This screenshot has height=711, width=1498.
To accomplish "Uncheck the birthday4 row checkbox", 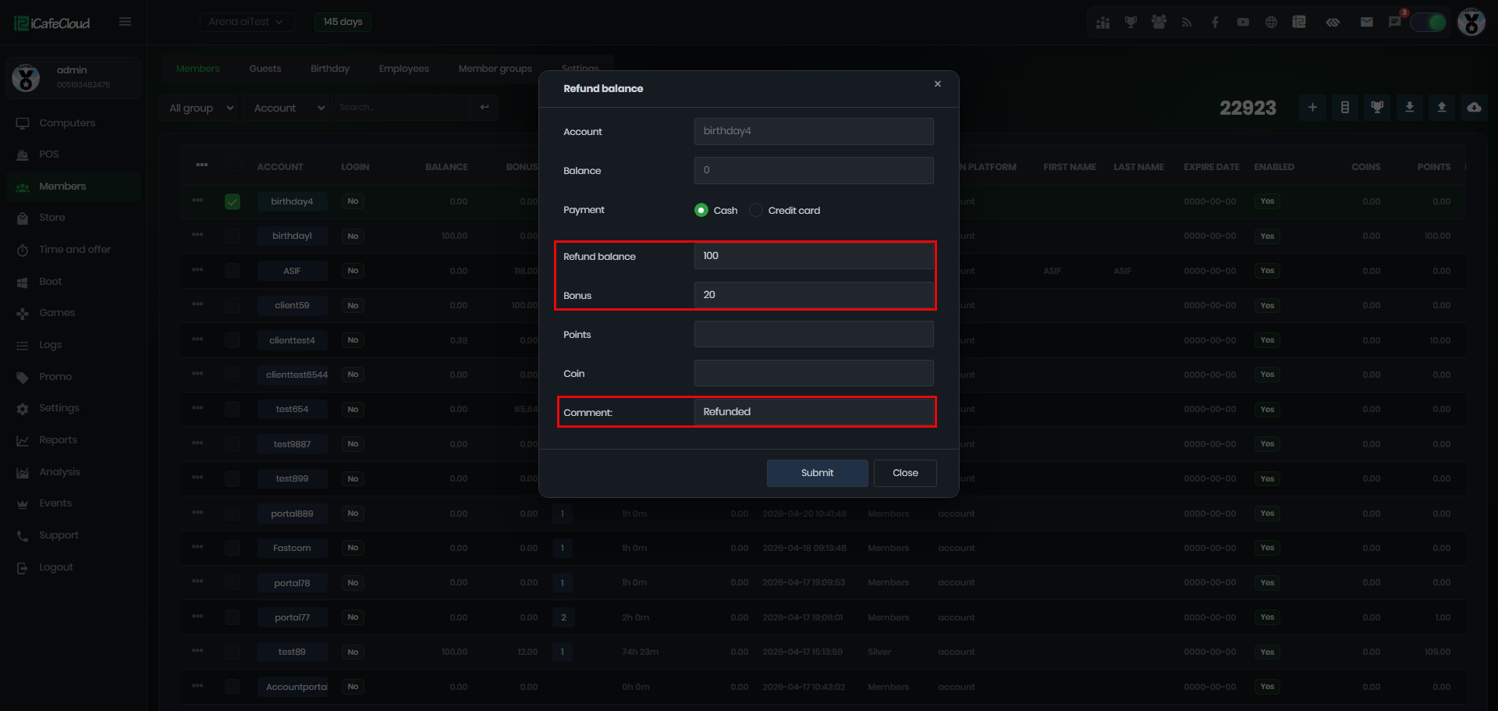I will coord(233,201).
